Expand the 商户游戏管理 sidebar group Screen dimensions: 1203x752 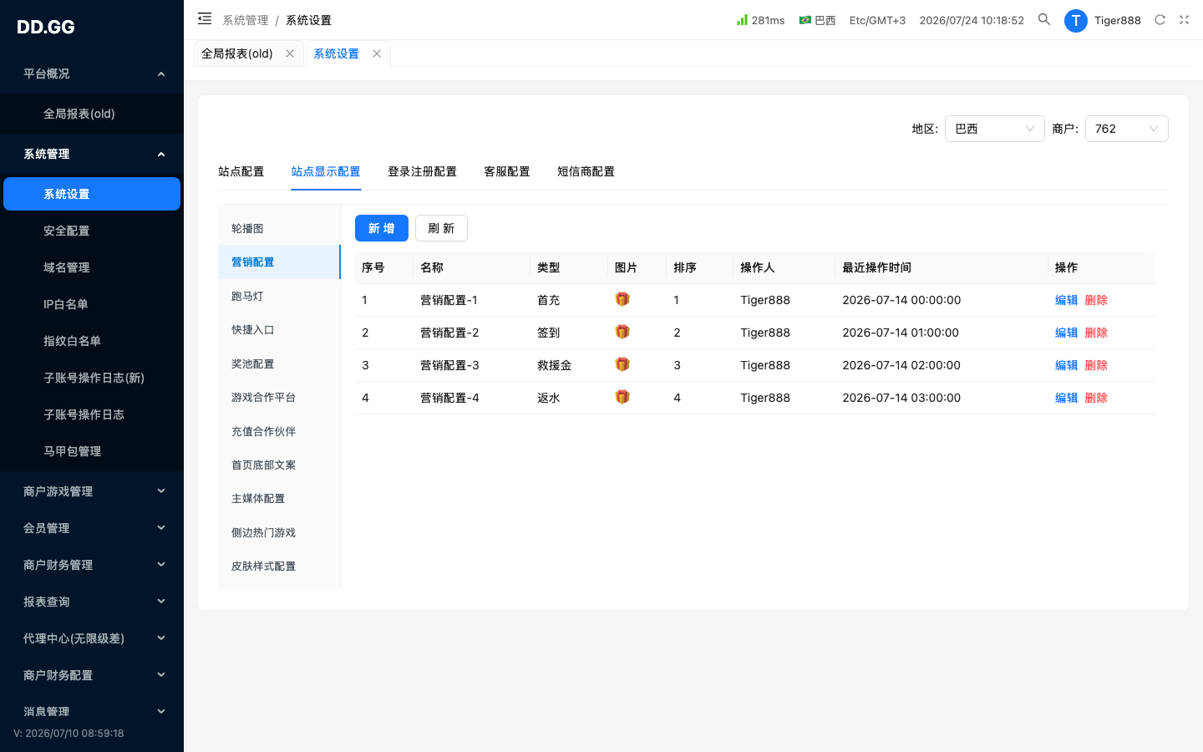92,491
